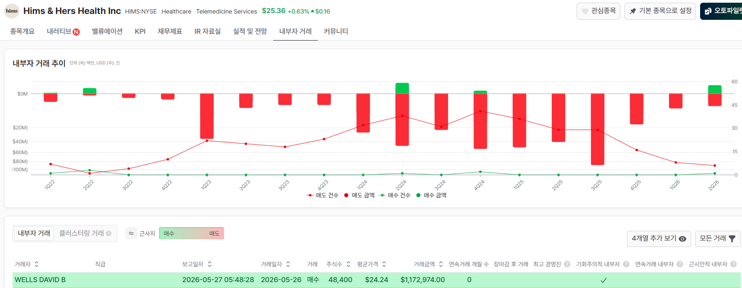Open 재무제표 tab
Image resolution: width=742 pixels, height=288 pixels.
click(170, 31)
